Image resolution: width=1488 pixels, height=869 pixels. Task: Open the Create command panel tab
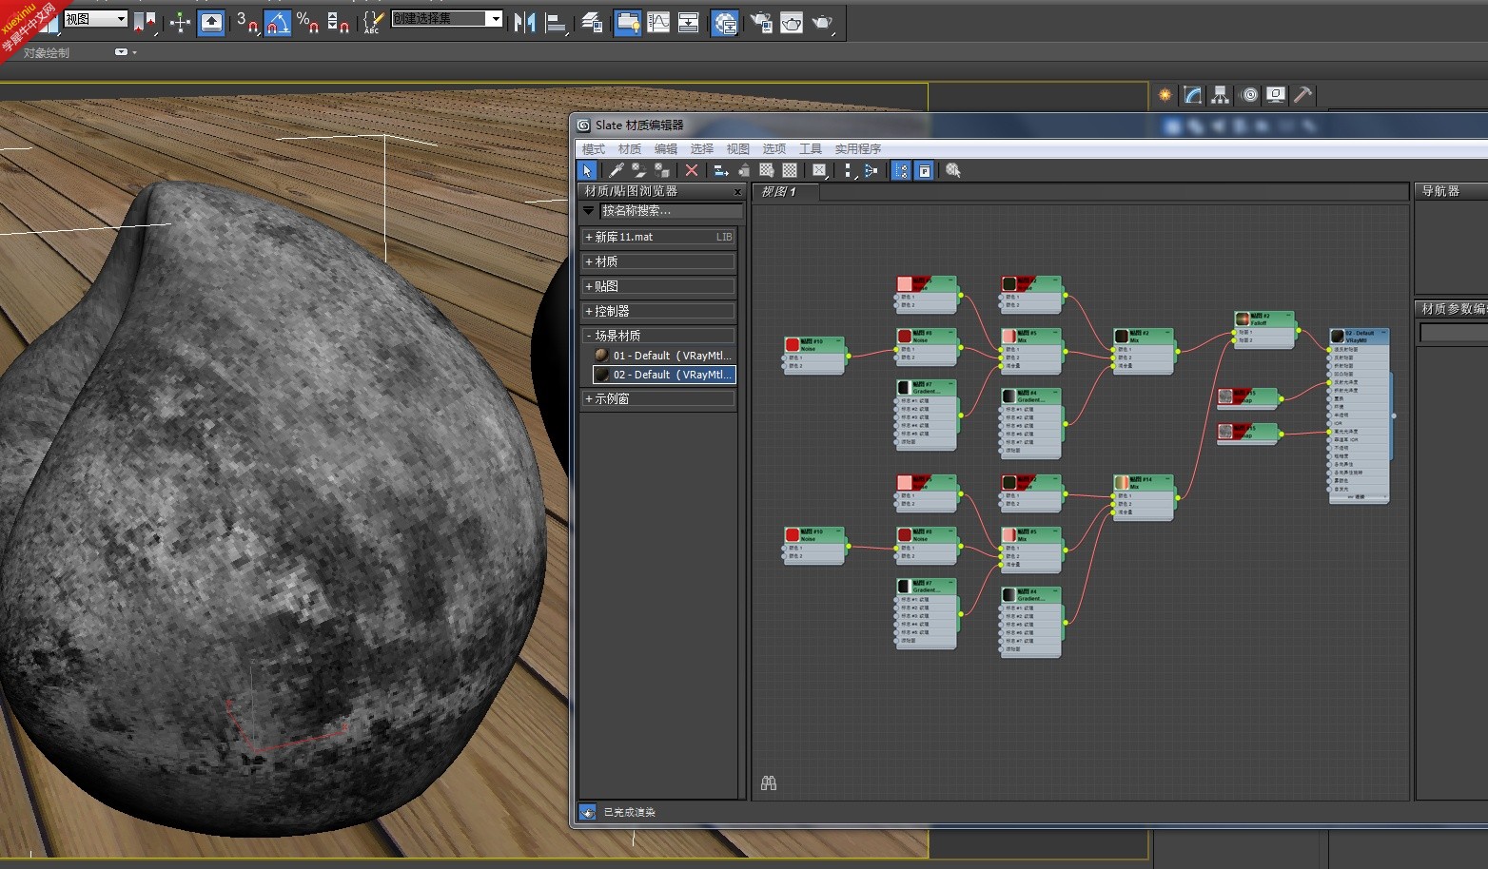point(1165,95)
